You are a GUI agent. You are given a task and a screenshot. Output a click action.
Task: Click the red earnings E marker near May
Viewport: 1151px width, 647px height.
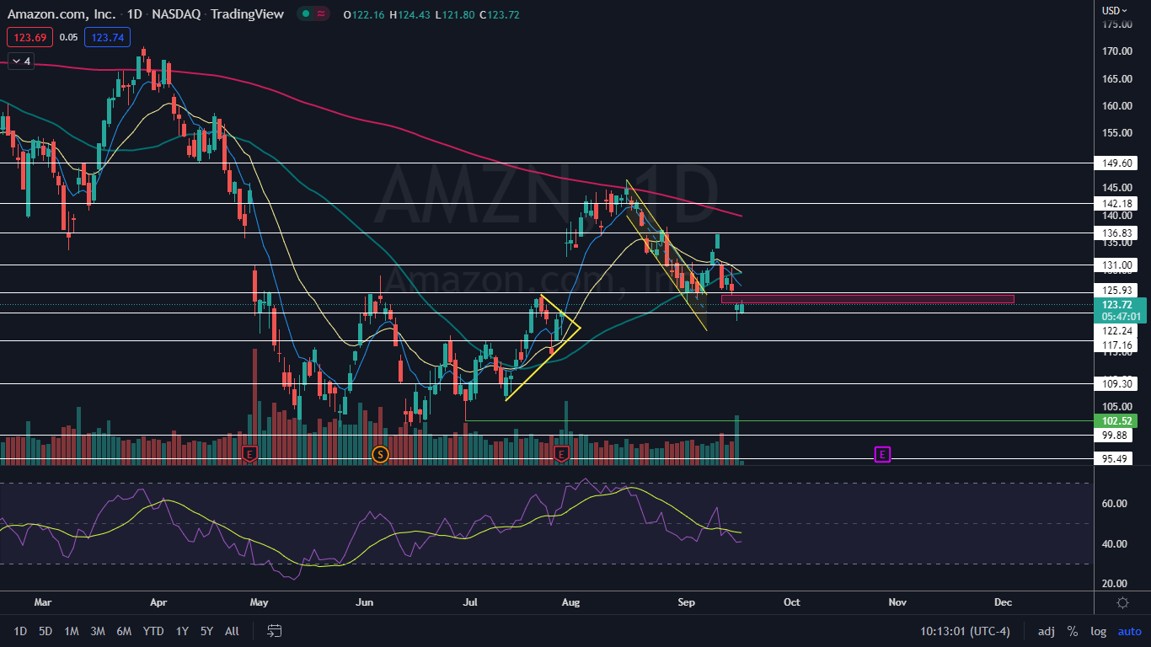tap(249, 454)
